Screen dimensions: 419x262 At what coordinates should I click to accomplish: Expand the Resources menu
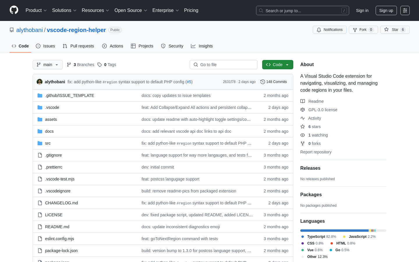click(x=95, y=10)
